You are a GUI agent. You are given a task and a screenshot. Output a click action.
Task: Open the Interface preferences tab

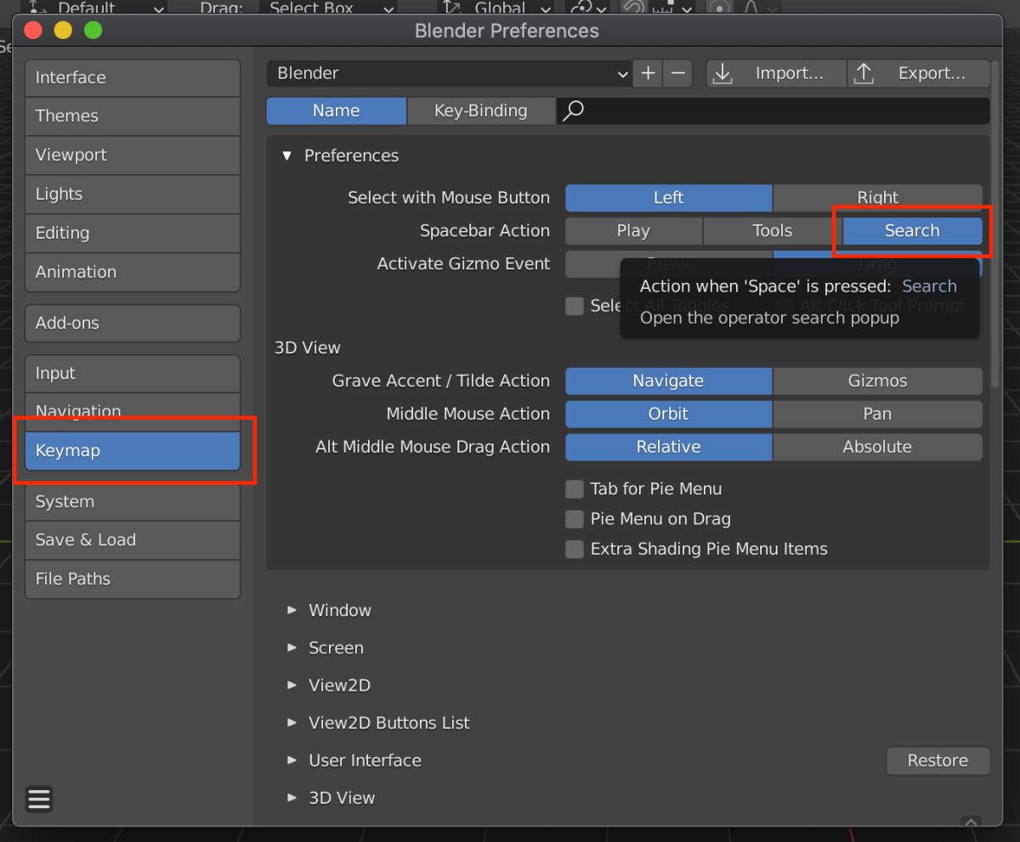click(133, 77)
